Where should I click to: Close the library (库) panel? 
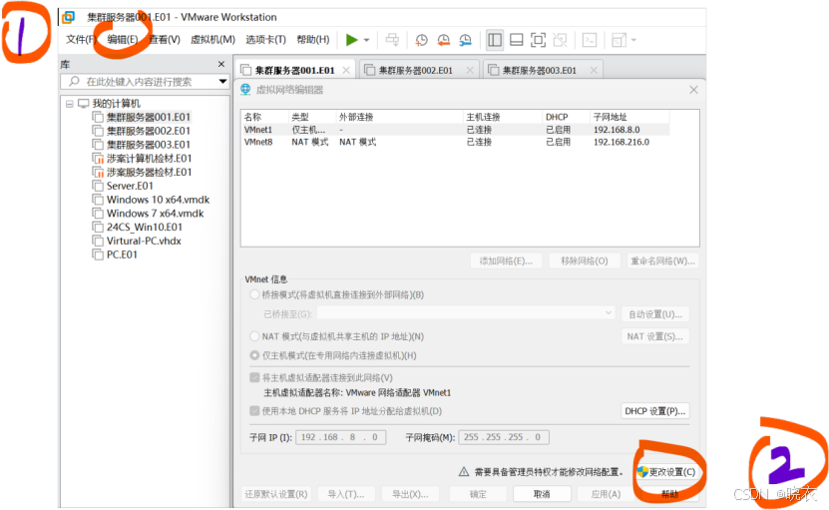[x=221, y=64]
